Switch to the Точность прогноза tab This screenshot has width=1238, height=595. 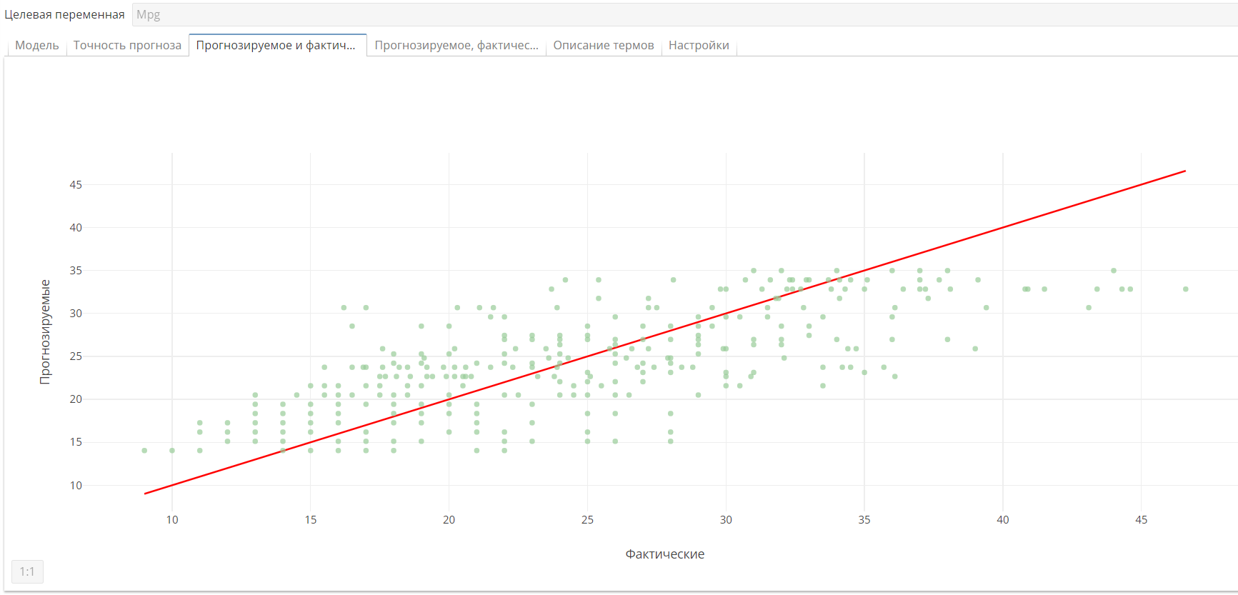coord(127,45)
